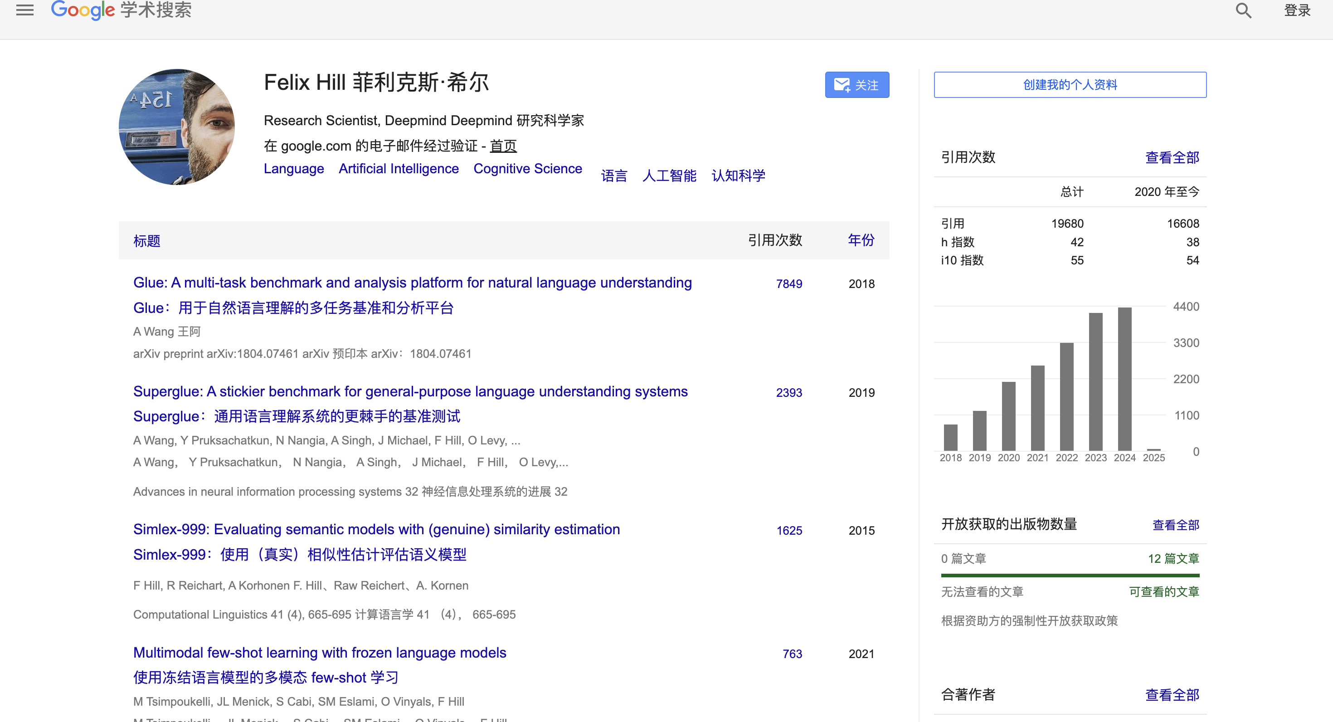1333x722 pixels.
Task: Select the Artificial Intelligence interest tag
Action: 399,169
